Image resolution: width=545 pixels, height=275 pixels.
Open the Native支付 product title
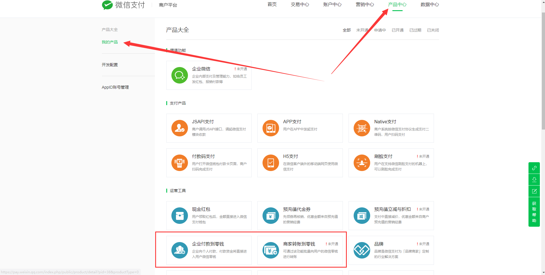coord(385,122)
